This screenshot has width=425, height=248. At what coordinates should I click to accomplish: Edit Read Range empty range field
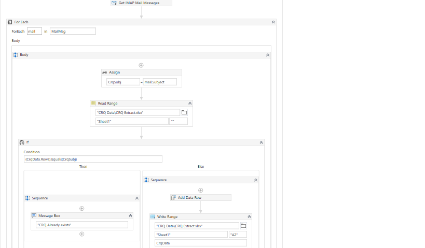(179, 121)
